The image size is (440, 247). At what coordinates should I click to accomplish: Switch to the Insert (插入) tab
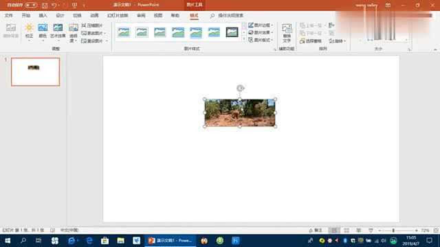point(43,15)
